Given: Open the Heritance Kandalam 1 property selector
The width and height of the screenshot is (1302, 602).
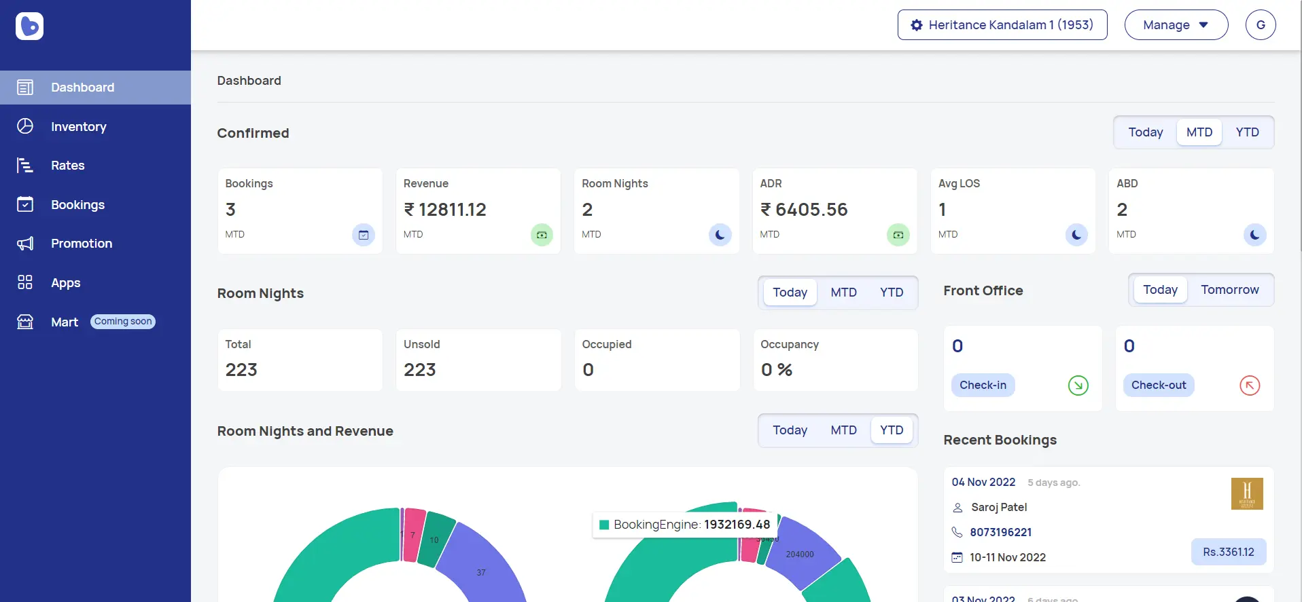Looking at the screenshot, I should coord(1002,25).
